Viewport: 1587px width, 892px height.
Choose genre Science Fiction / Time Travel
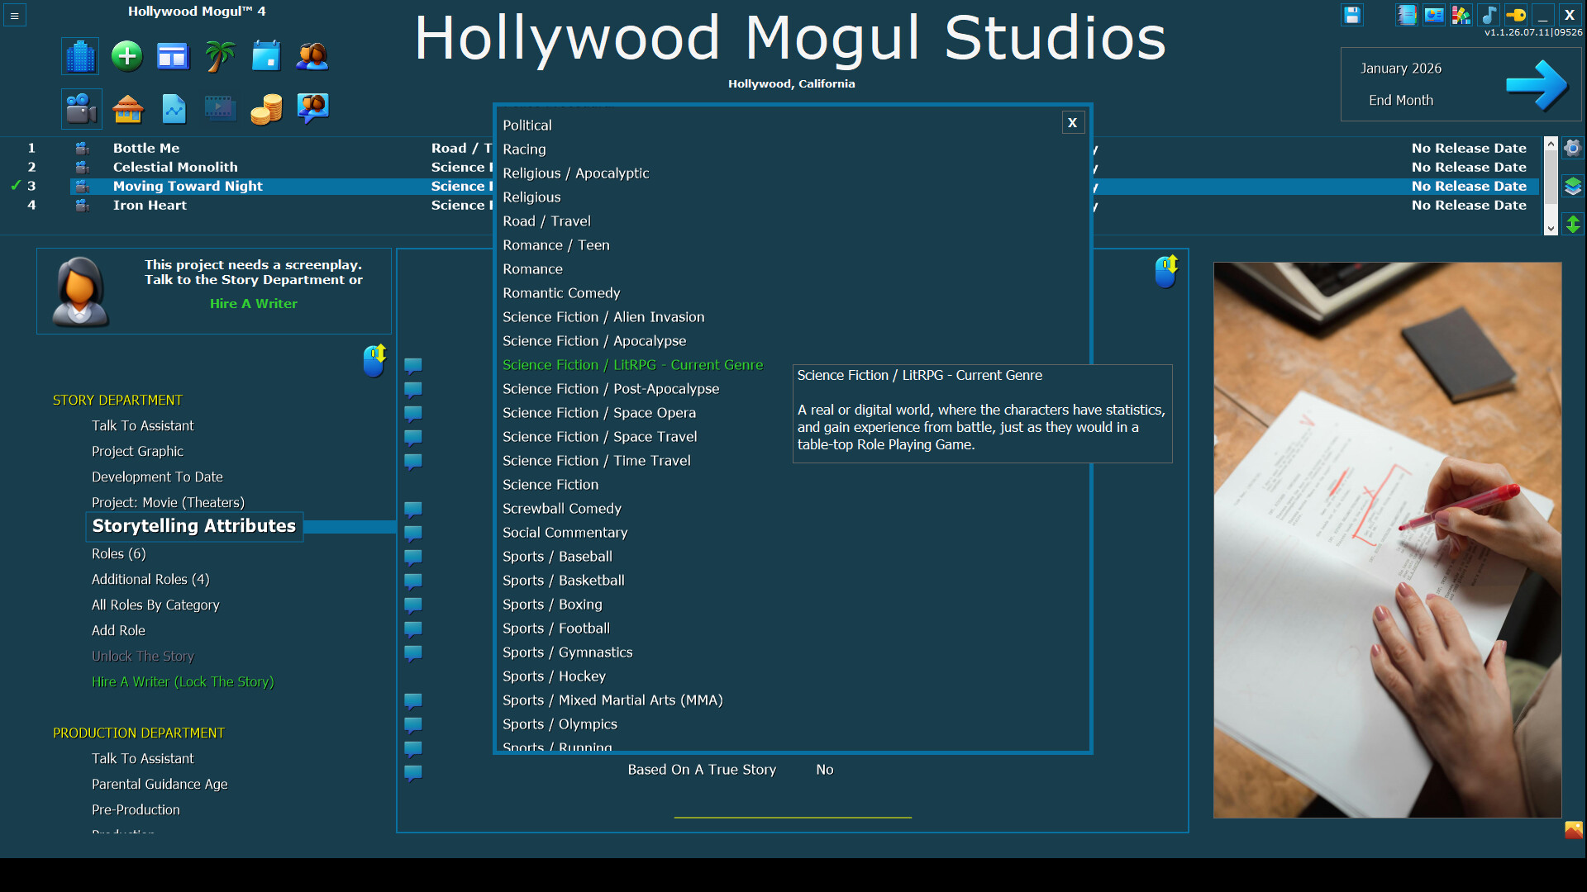tap(597, 461)
